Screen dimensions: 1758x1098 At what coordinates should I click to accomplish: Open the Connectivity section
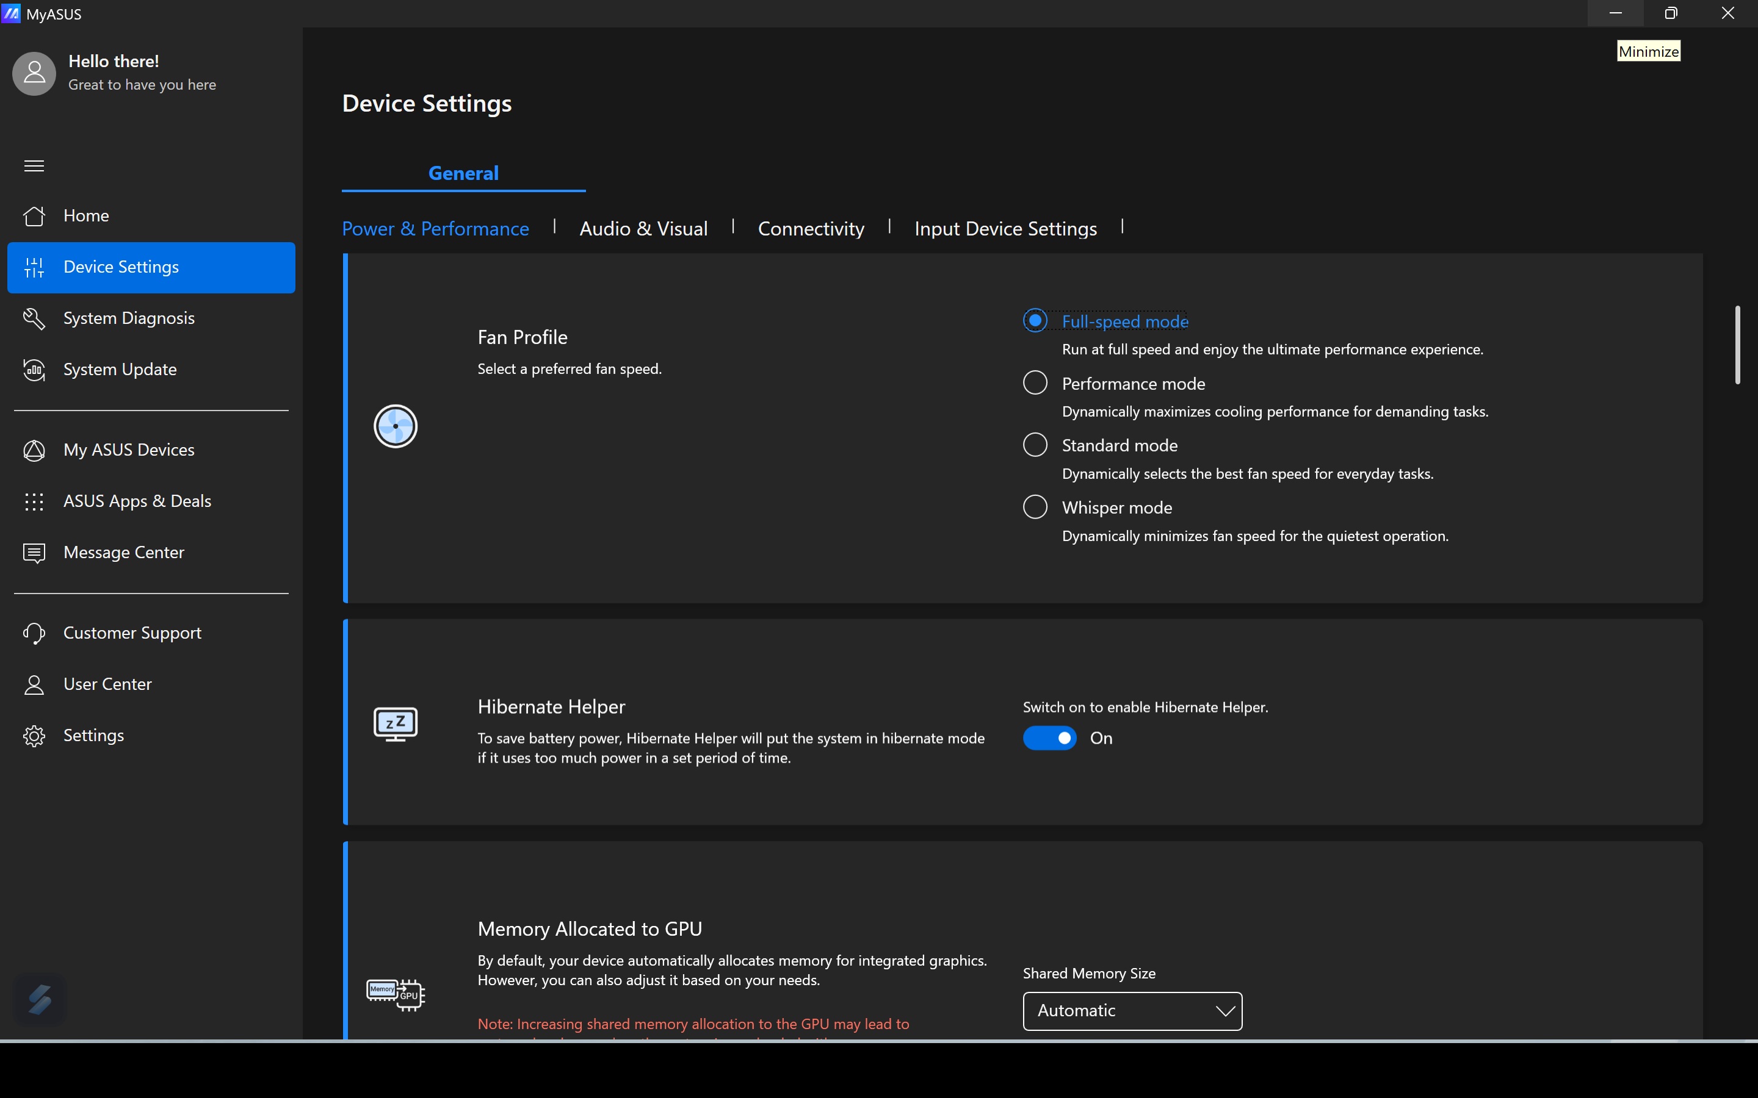coord(811,229)
